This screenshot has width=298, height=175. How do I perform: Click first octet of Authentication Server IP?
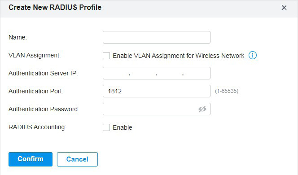[117, 73]
